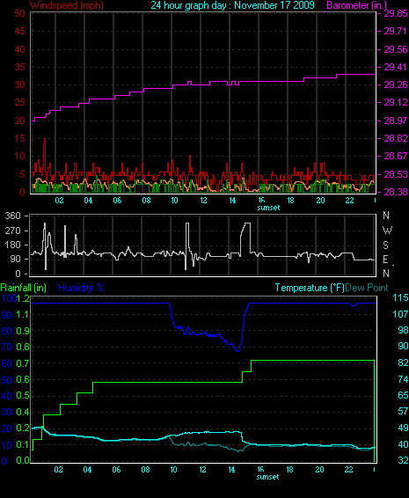Click the 50 mph windspeed scale value

point(19,13)
